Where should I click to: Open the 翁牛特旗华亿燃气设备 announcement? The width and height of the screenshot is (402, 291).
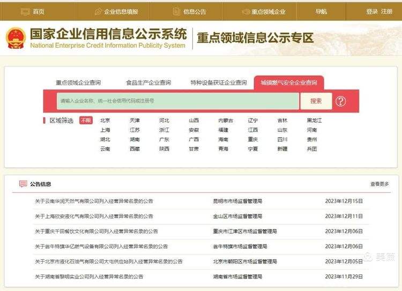[x=101, y=247]
